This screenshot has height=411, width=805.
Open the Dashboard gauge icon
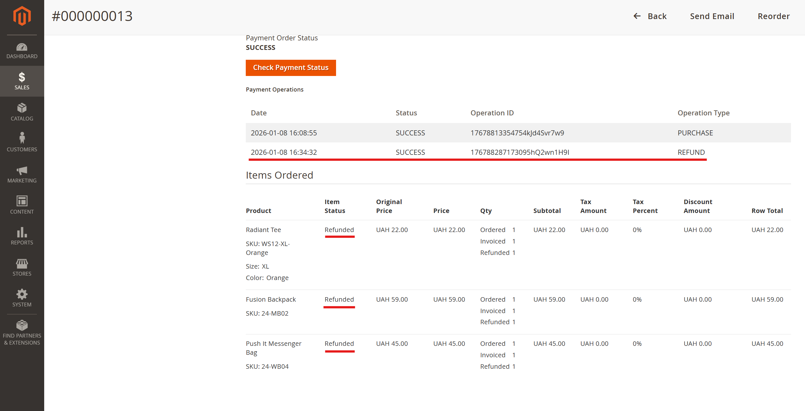[x=22, y=47]
